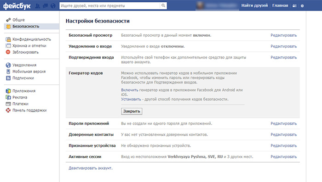Image resolution: width=322 pixels, height=182 pixels.
Task: Click the Генератор кодов heading
Action: pyautogui.click(x=86, y=73)
